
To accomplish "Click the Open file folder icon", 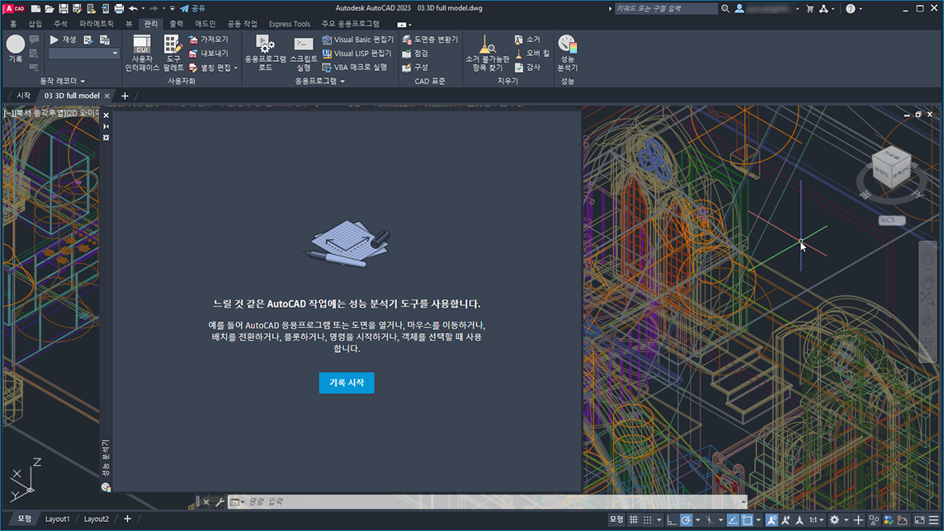I will (50, 8).
